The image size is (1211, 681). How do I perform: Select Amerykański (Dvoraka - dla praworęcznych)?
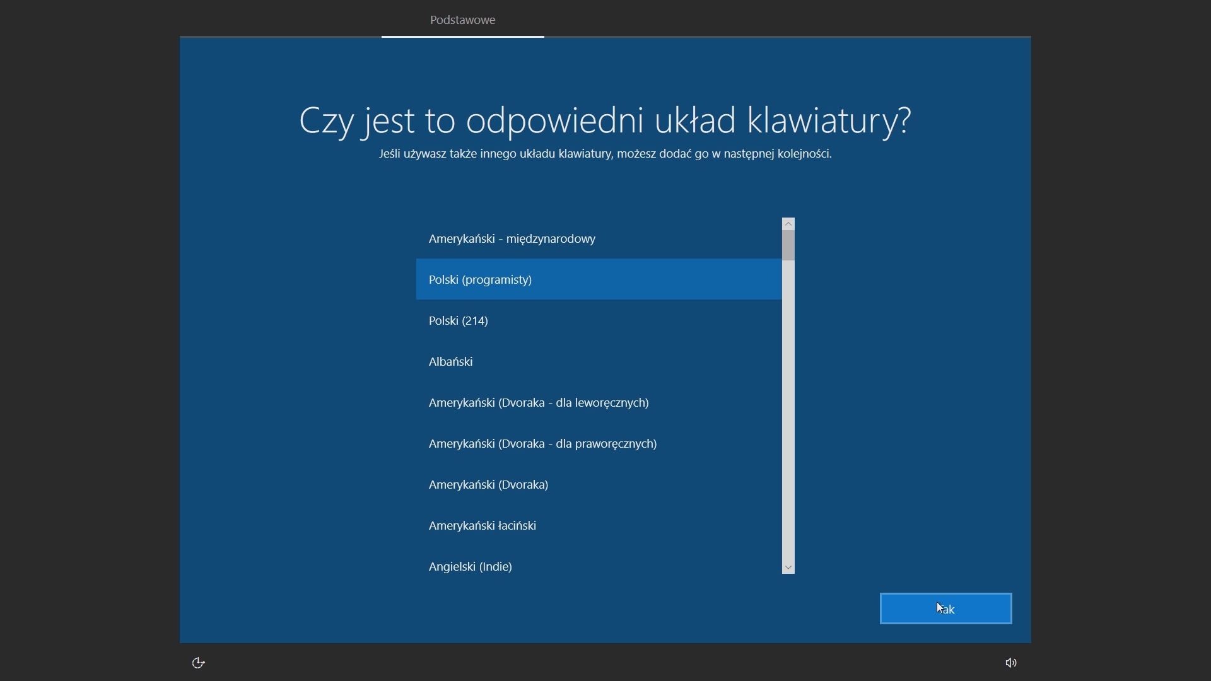(x=599, y=443)
